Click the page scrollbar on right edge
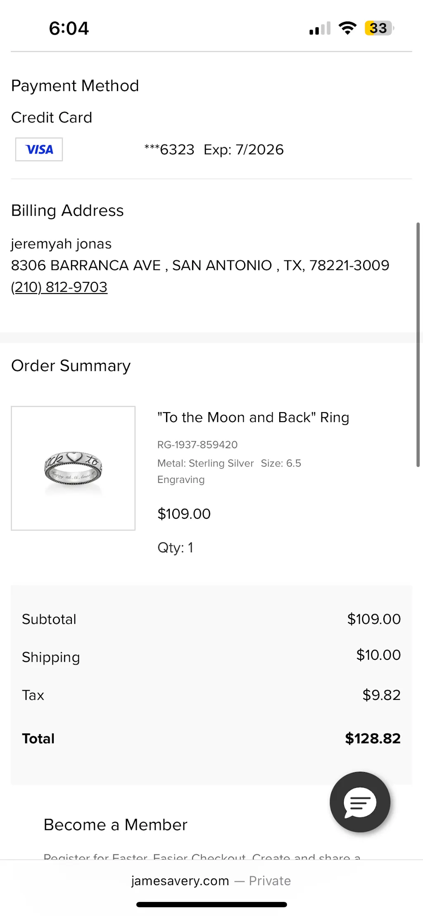Image resolution: width=423 pixels, height=916 pixels. pos(418,345)
